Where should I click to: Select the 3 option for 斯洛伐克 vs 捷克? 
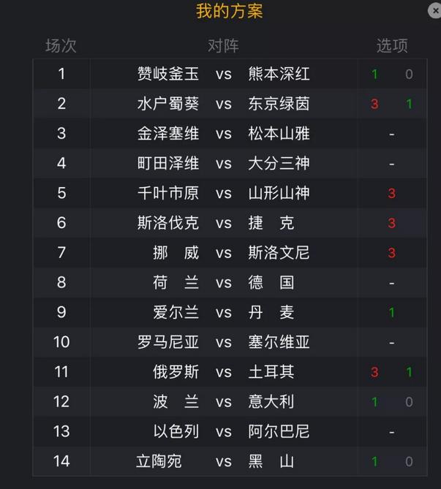(392, 223)
